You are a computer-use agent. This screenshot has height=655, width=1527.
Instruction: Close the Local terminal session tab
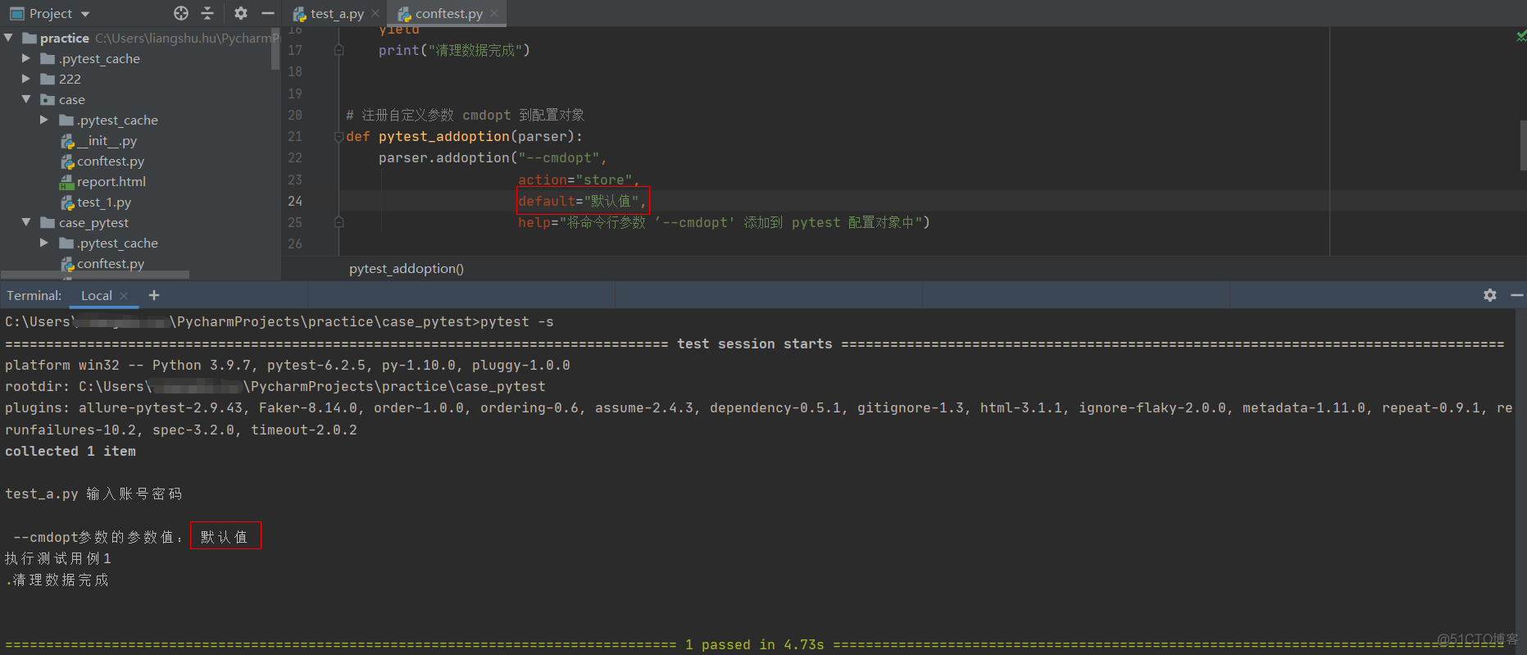(x=124, y=296)
